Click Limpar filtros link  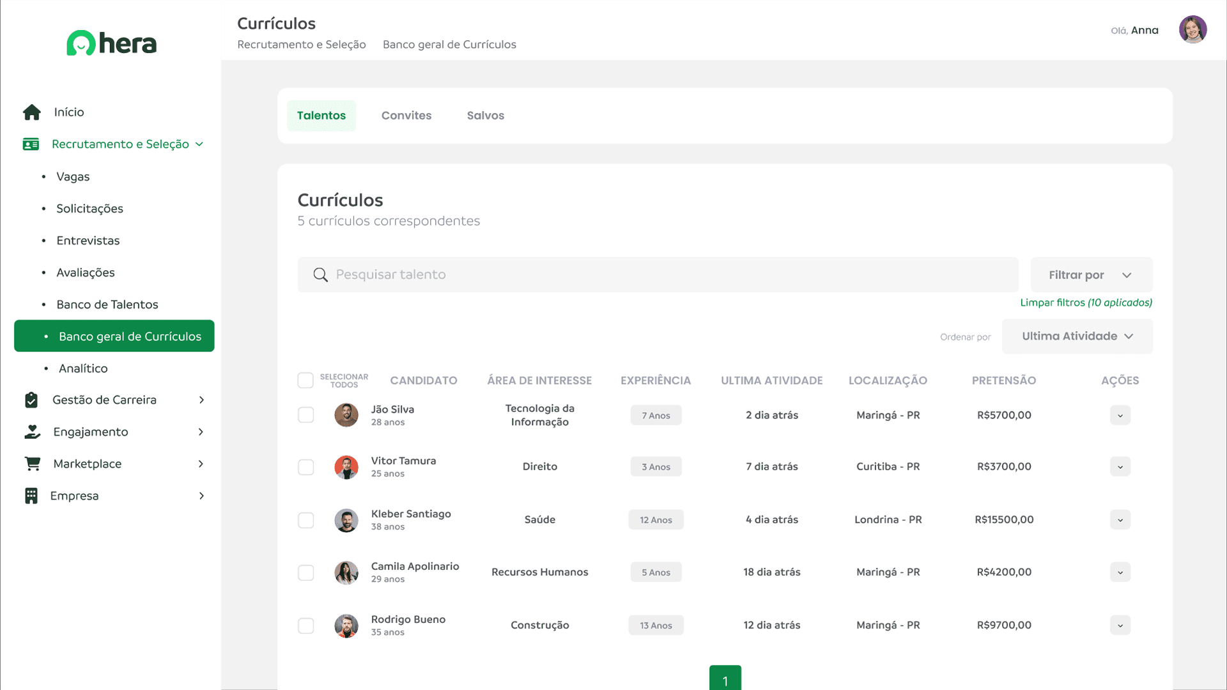(x=1085, y=303)
